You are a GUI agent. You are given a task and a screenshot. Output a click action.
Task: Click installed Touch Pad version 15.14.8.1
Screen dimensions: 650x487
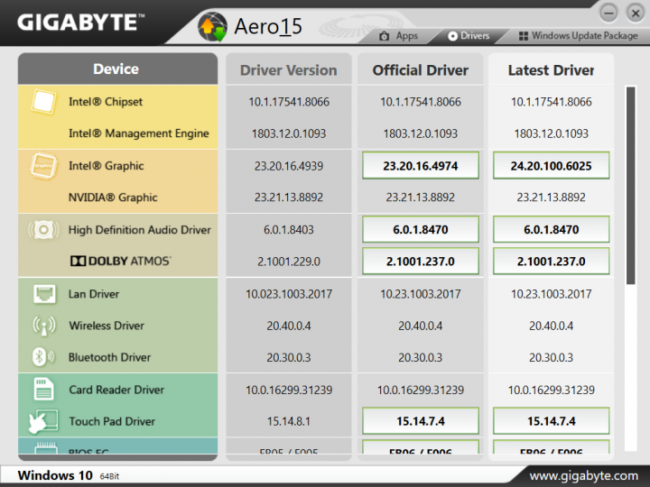point(289,421)
